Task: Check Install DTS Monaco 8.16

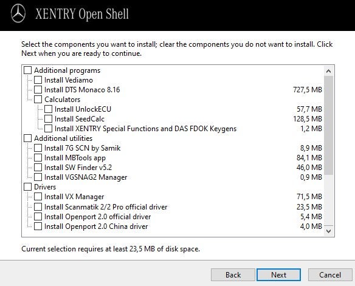Action: pyautogui.click(x=38, y=90)
